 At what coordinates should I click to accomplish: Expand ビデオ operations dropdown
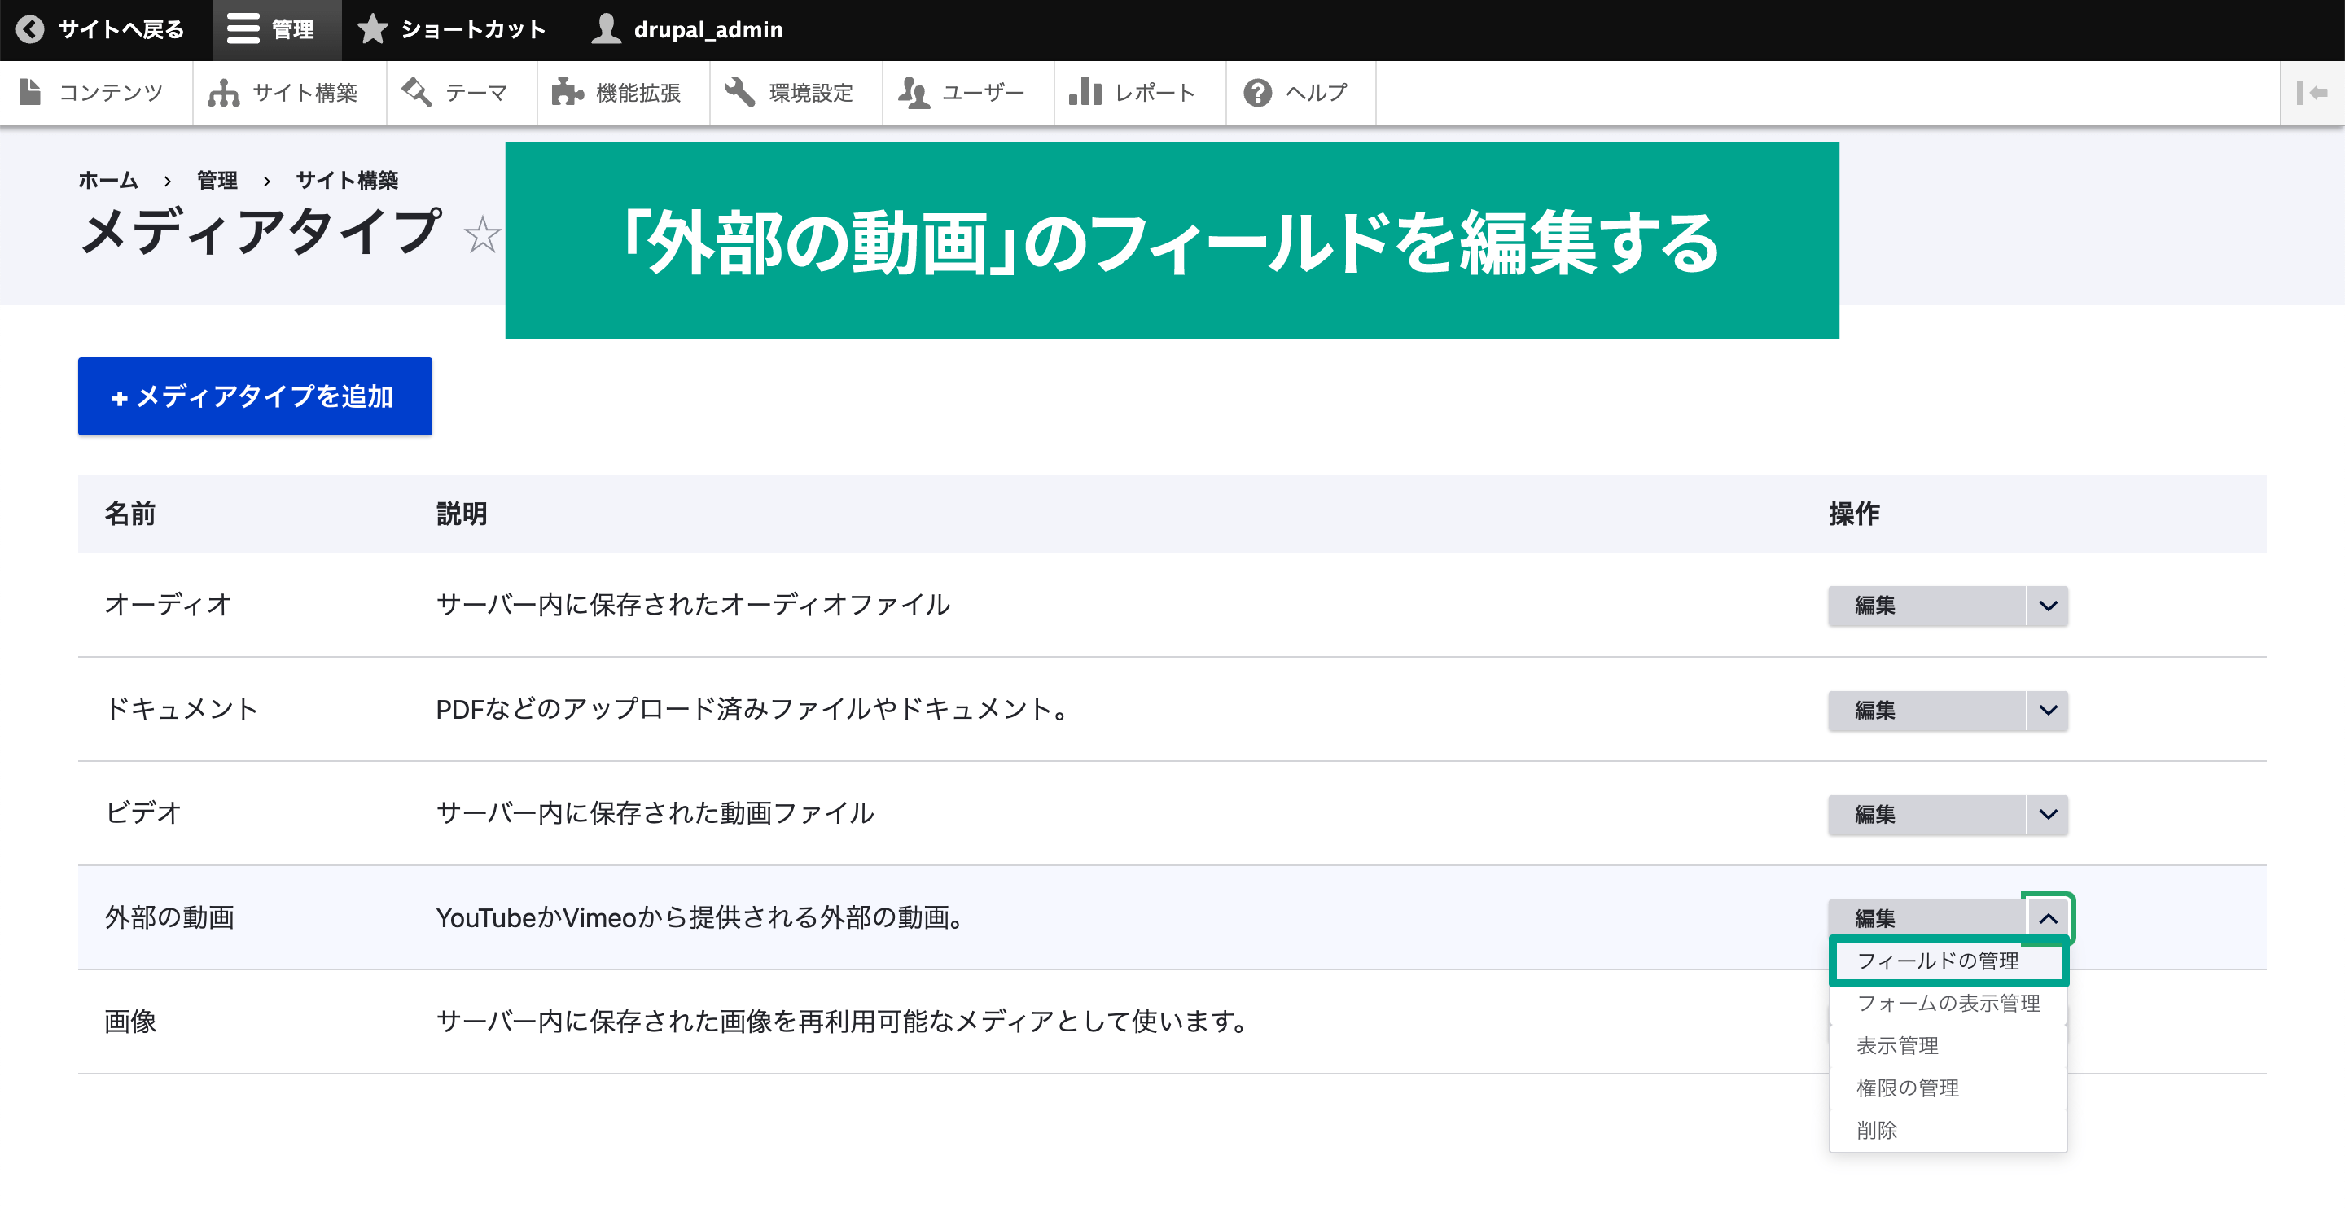tap(2050, 813)
